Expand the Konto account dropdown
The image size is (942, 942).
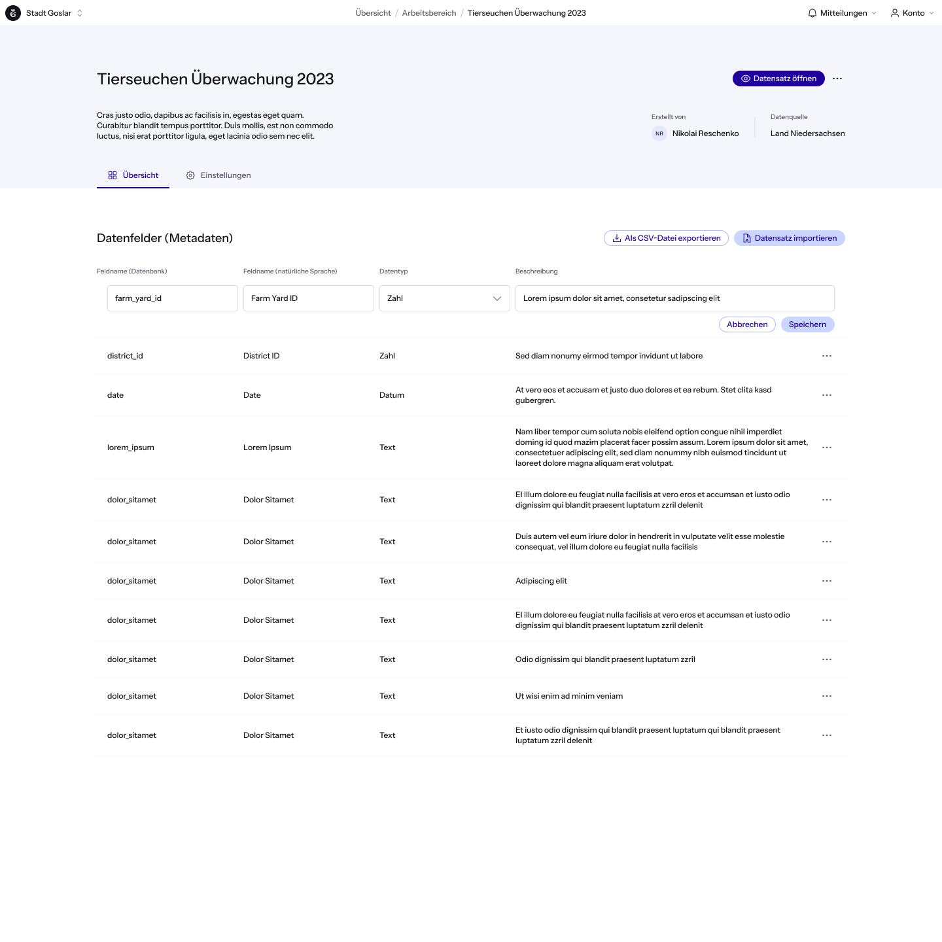point(912,13)
